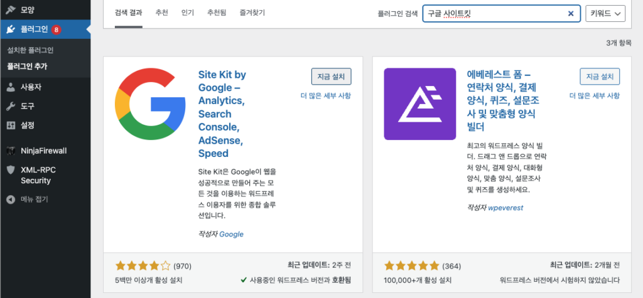Screen dimensions: 643x298
Task: Open the Google author link
Action: click(231, 234)
